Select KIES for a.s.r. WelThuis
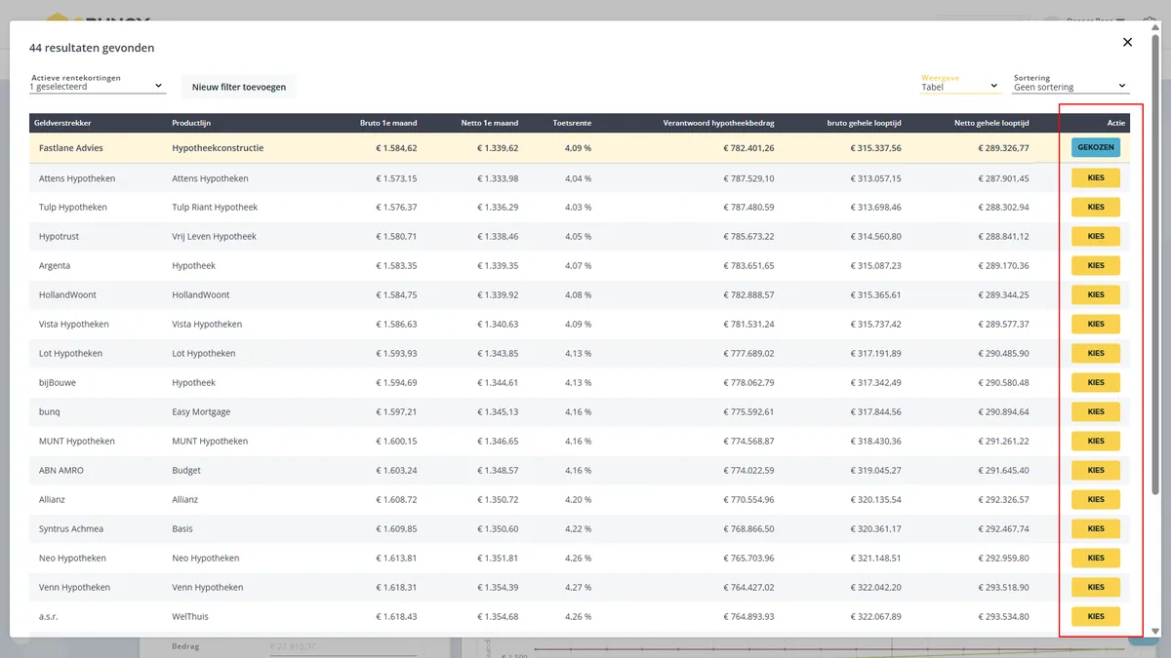 coord(1096,616)
